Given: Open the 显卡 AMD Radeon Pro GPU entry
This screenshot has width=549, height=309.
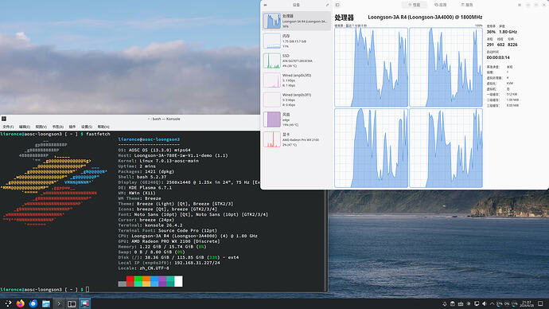Looking at the screenshot, I should point(296,139).
